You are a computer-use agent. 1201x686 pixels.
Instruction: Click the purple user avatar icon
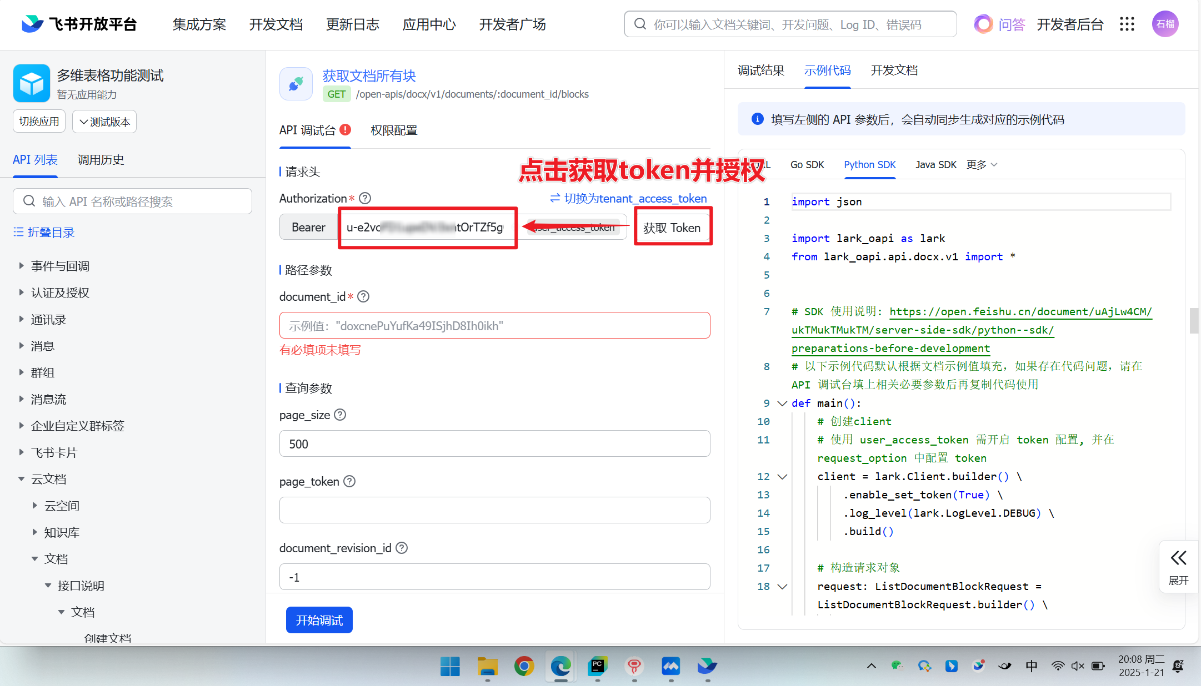1165,24
